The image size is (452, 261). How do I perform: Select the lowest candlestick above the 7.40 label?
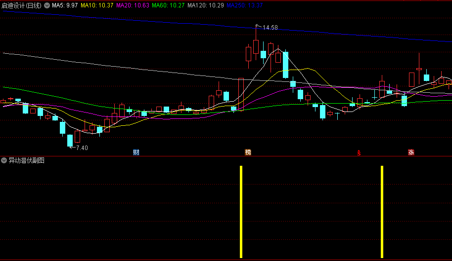[x=70, y=141]
